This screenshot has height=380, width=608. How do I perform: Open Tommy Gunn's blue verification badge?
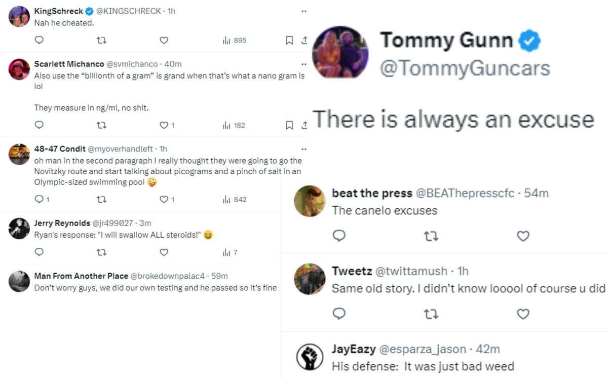530,41
